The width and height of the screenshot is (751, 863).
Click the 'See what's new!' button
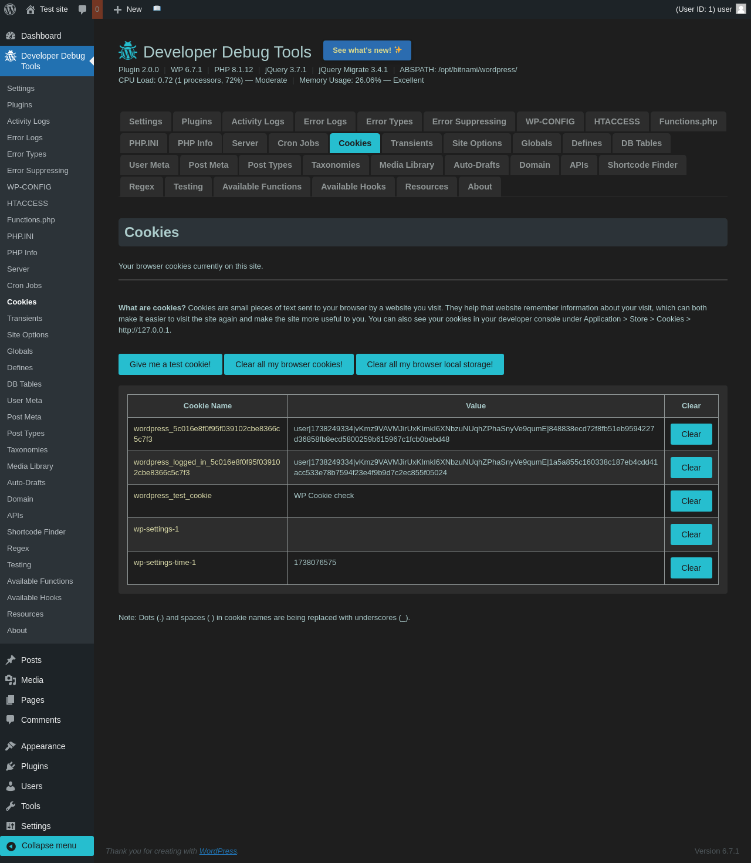(367, 50)
